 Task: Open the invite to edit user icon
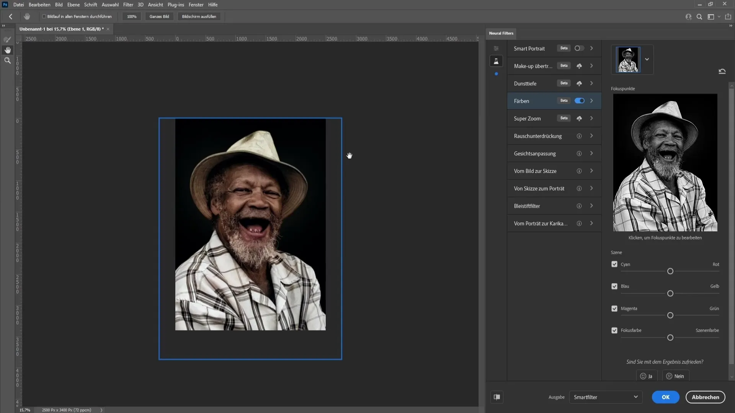click(688, 17)
